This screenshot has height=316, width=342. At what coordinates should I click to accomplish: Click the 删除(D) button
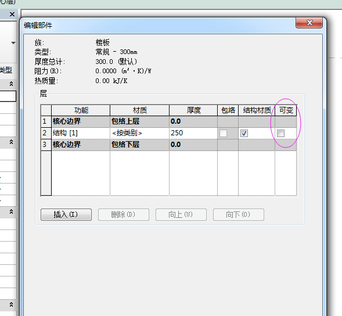coord(124,214)
